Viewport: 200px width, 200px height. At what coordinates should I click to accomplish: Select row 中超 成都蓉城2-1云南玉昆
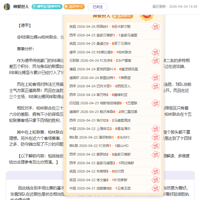tap(114, 188)
